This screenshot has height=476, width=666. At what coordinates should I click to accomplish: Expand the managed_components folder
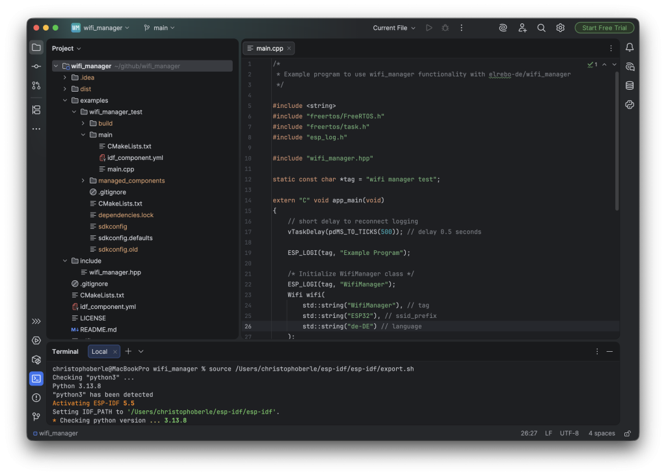click(x=83, y=181)
